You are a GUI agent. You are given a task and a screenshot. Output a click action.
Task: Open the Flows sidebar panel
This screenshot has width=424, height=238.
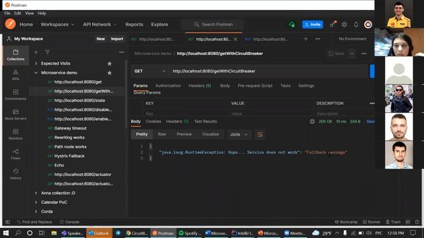(15, 154)
